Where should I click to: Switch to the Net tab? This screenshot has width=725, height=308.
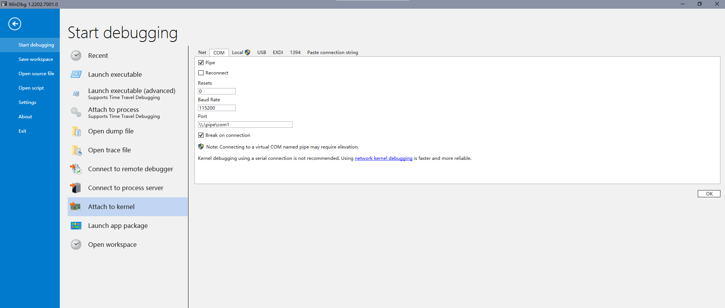202,53
